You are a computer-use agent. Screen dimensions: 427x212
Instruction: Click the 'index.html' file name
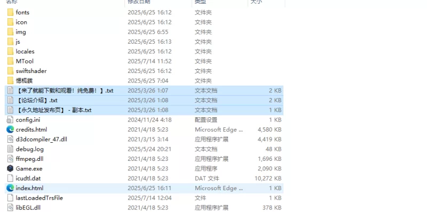tap(29, 188)
